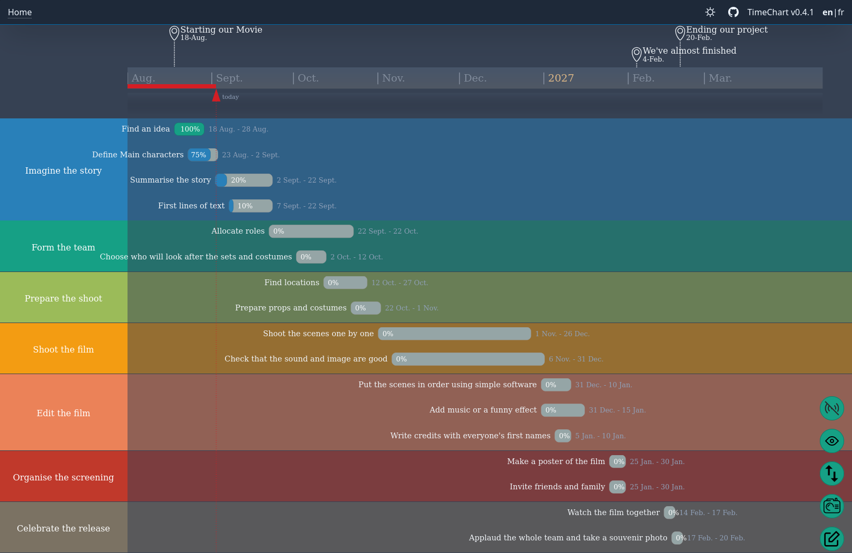Open the edit pencil round button
The width and height of the screenshot is (852, 553).
click(x=832, y=539)
